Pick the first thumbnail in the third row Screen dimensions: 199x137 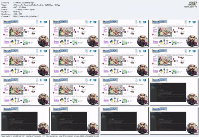click(25, 91)
